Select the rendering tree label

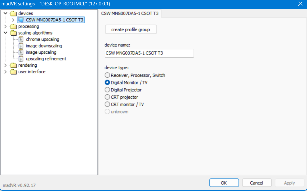coord(27,65)
